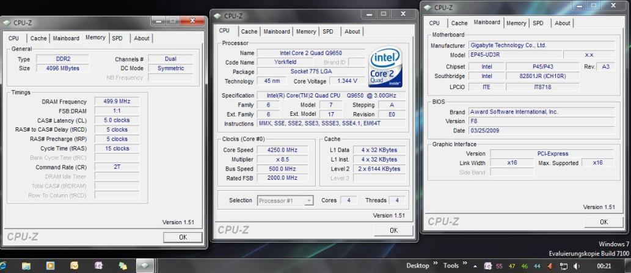Switch to CPU tab in Mainboard window
The image size is (631, 273).
tap(435, 23)
